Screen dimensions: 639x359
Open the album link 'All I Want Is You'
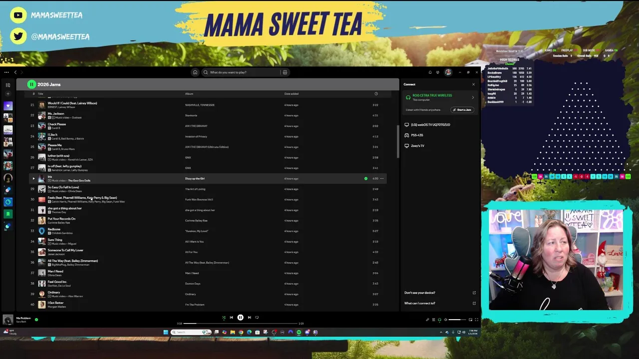point(195,242)
